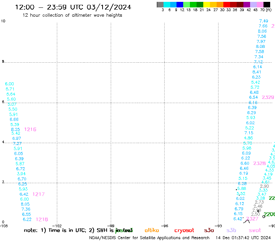
Task: Click the wave height value 5.07
Action: pos(12,104)
